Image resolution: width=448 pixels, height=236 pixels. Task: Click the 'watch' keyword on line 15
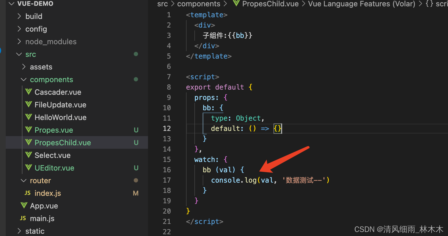[204, 160]
